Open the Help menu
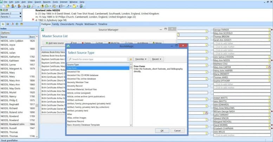The height and width of the screenshot is (142, 273). click(82, 2)
